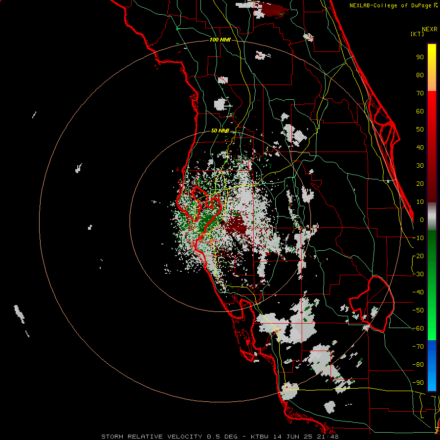Image resolution: width=440 pixels, height=440 pixels.
Task: Click the -70 knot scale value
Action: pos(418,347)
